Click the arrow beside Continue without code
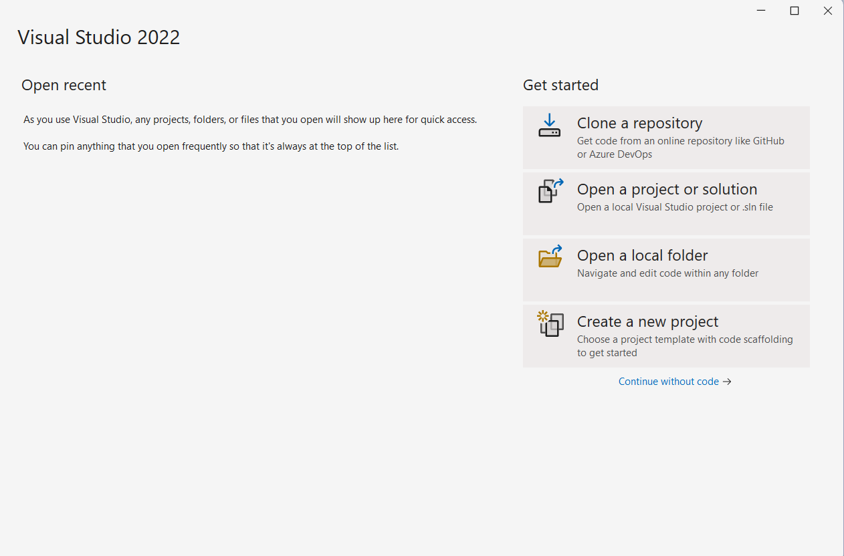This screenshot has height=556, width=844. [x=728, y=381]
